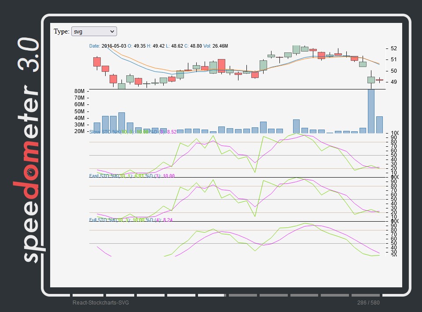
Task: Click the speedometer gauge icon in the logo
Action: 30,173
